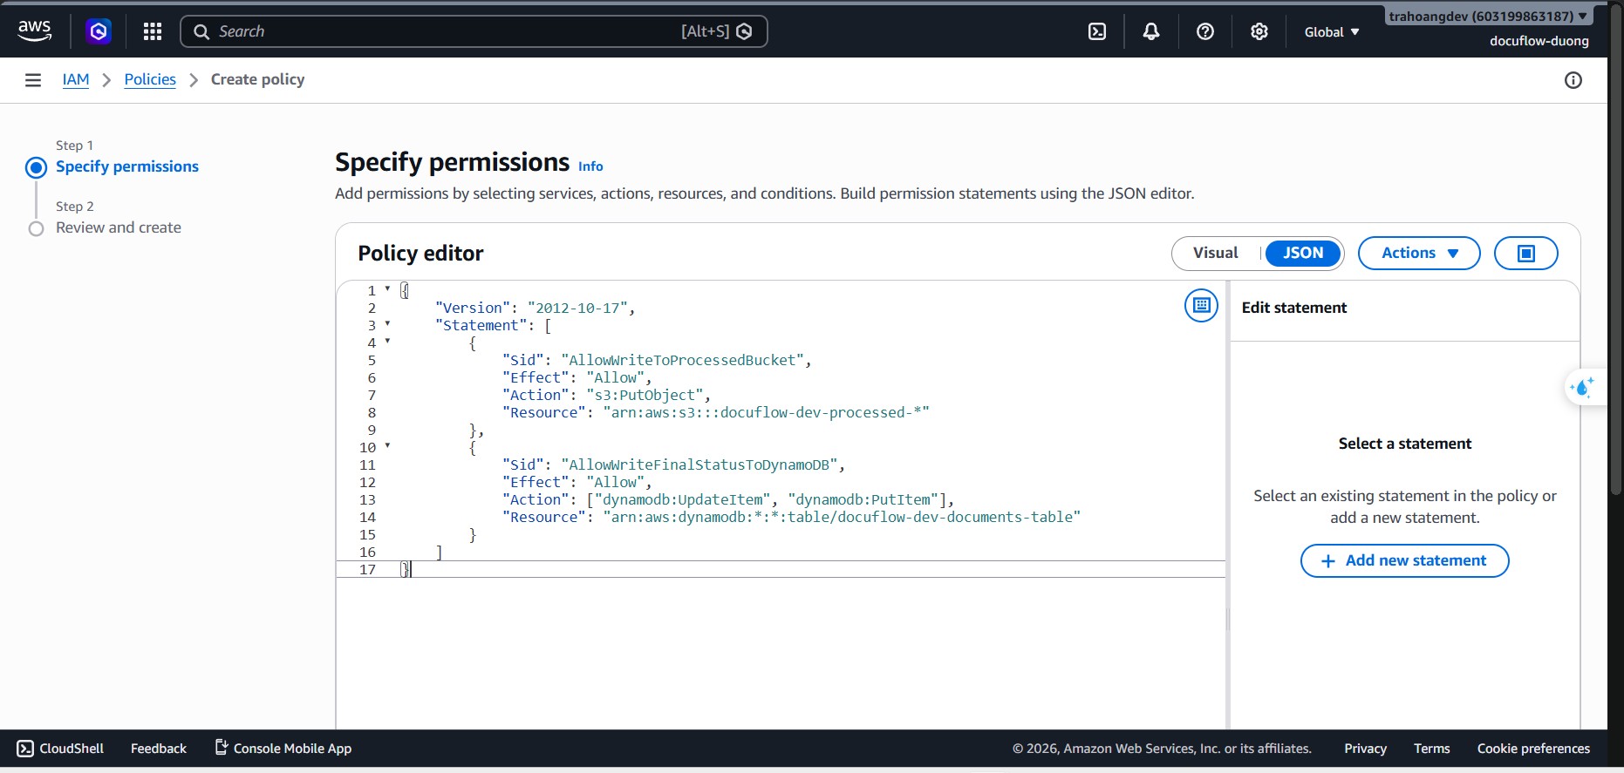The height and width of the screenshot is (773, 1624).
Task: Open the help question mark menu
Action: (x=1205, y=31)
